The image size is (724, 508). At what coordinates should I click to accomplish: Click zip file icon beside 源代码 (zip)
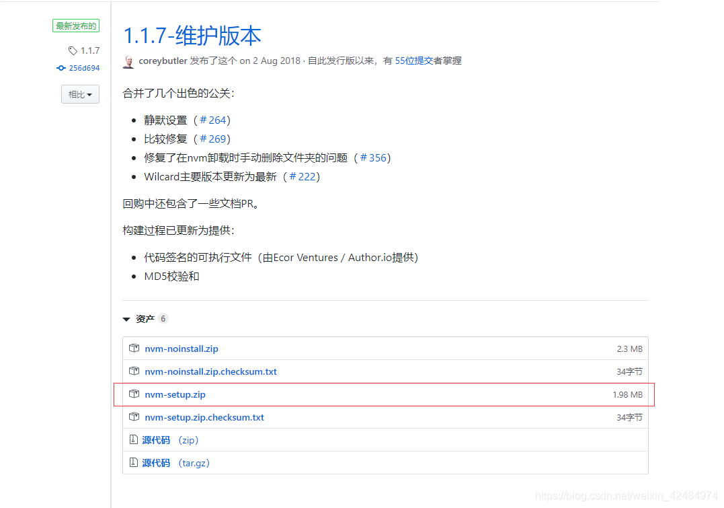(134, 439)
